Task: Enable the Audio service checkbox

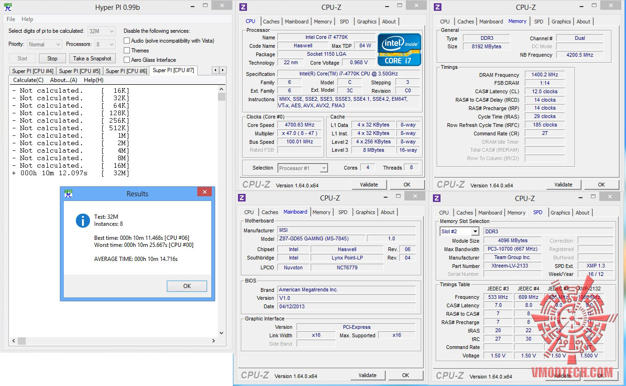Action: (127, 41)
